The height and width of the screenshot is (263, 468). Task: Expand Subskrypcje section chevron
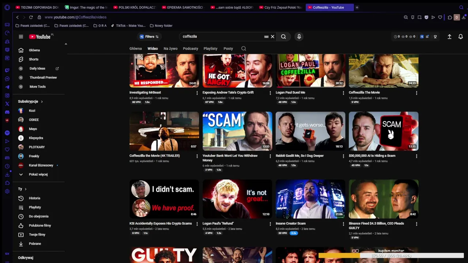42,102
